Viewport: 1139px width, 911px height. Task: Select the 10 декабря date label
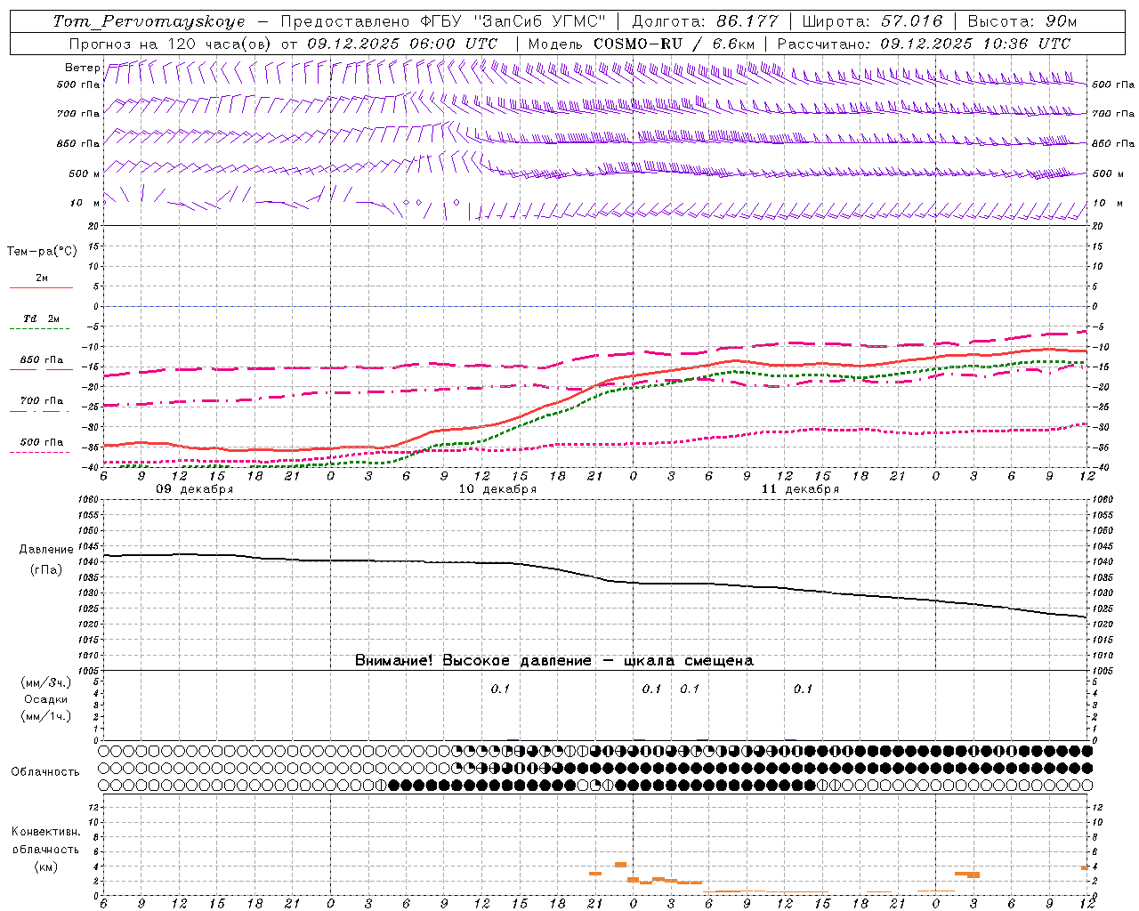[x=497, y=489]
